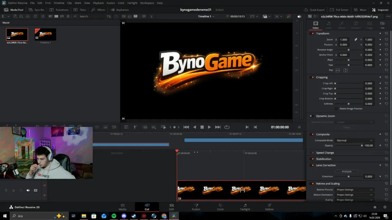Check Retain Image Position checkbox

coord(336,108)
